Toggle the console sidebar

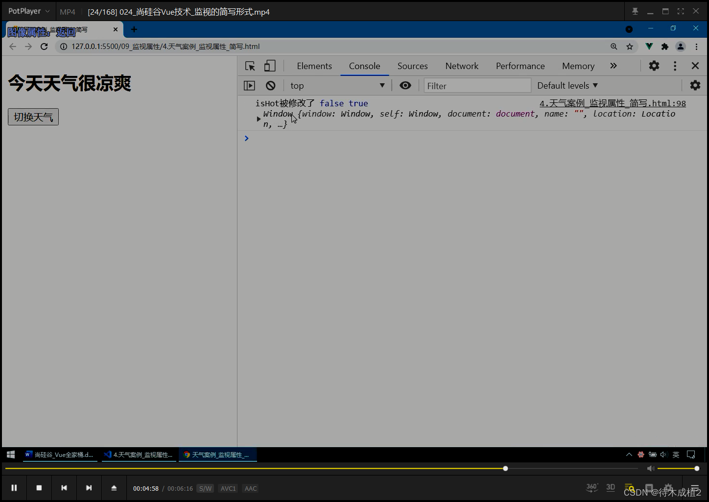click(x=250, y=86)
